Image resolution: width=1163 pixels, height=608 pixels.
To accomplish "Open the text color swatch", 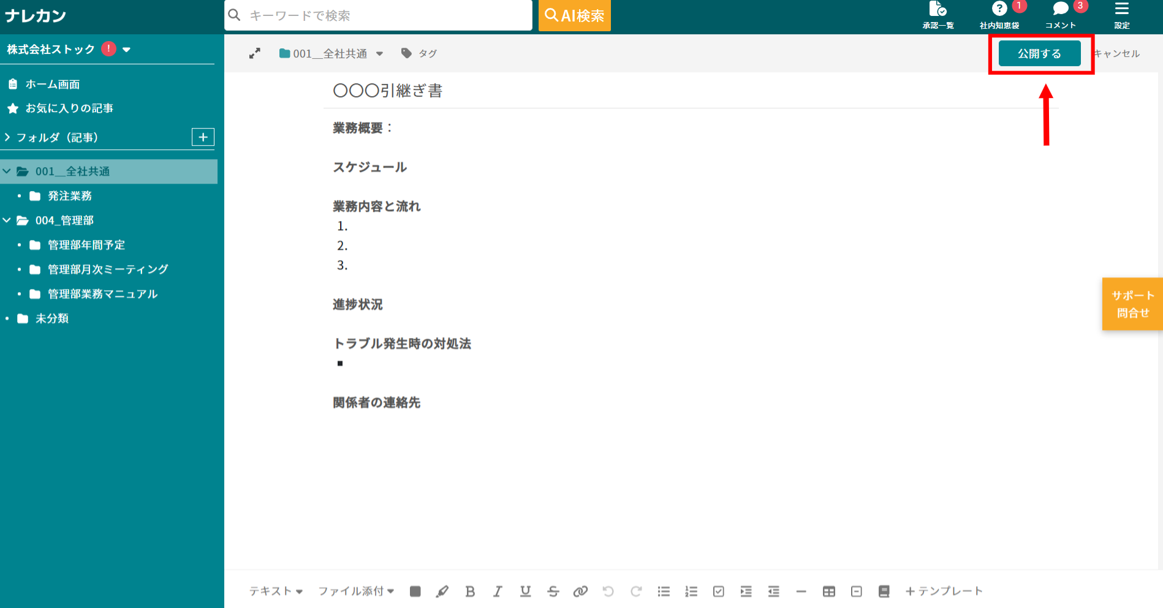I will pos(415,591).
